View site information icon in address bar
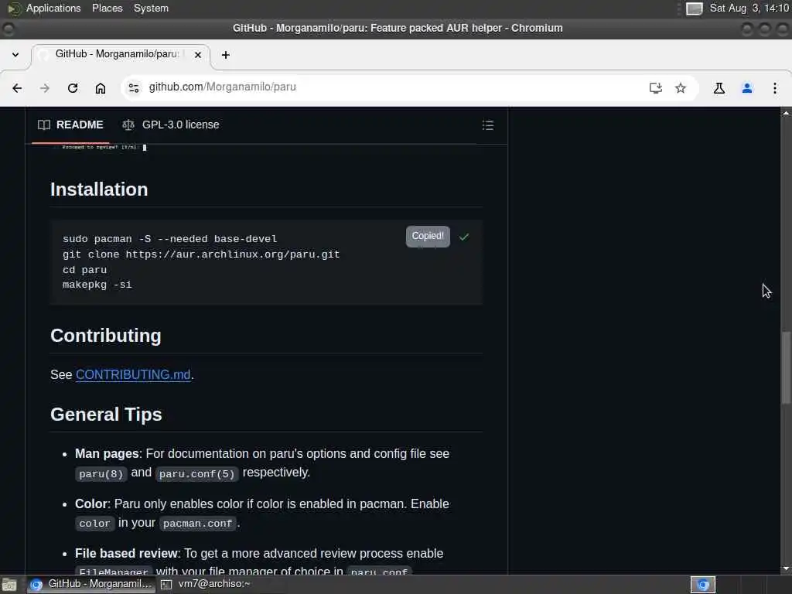The height and width of the screenshot is (594, 792). [x=134, y=88]
